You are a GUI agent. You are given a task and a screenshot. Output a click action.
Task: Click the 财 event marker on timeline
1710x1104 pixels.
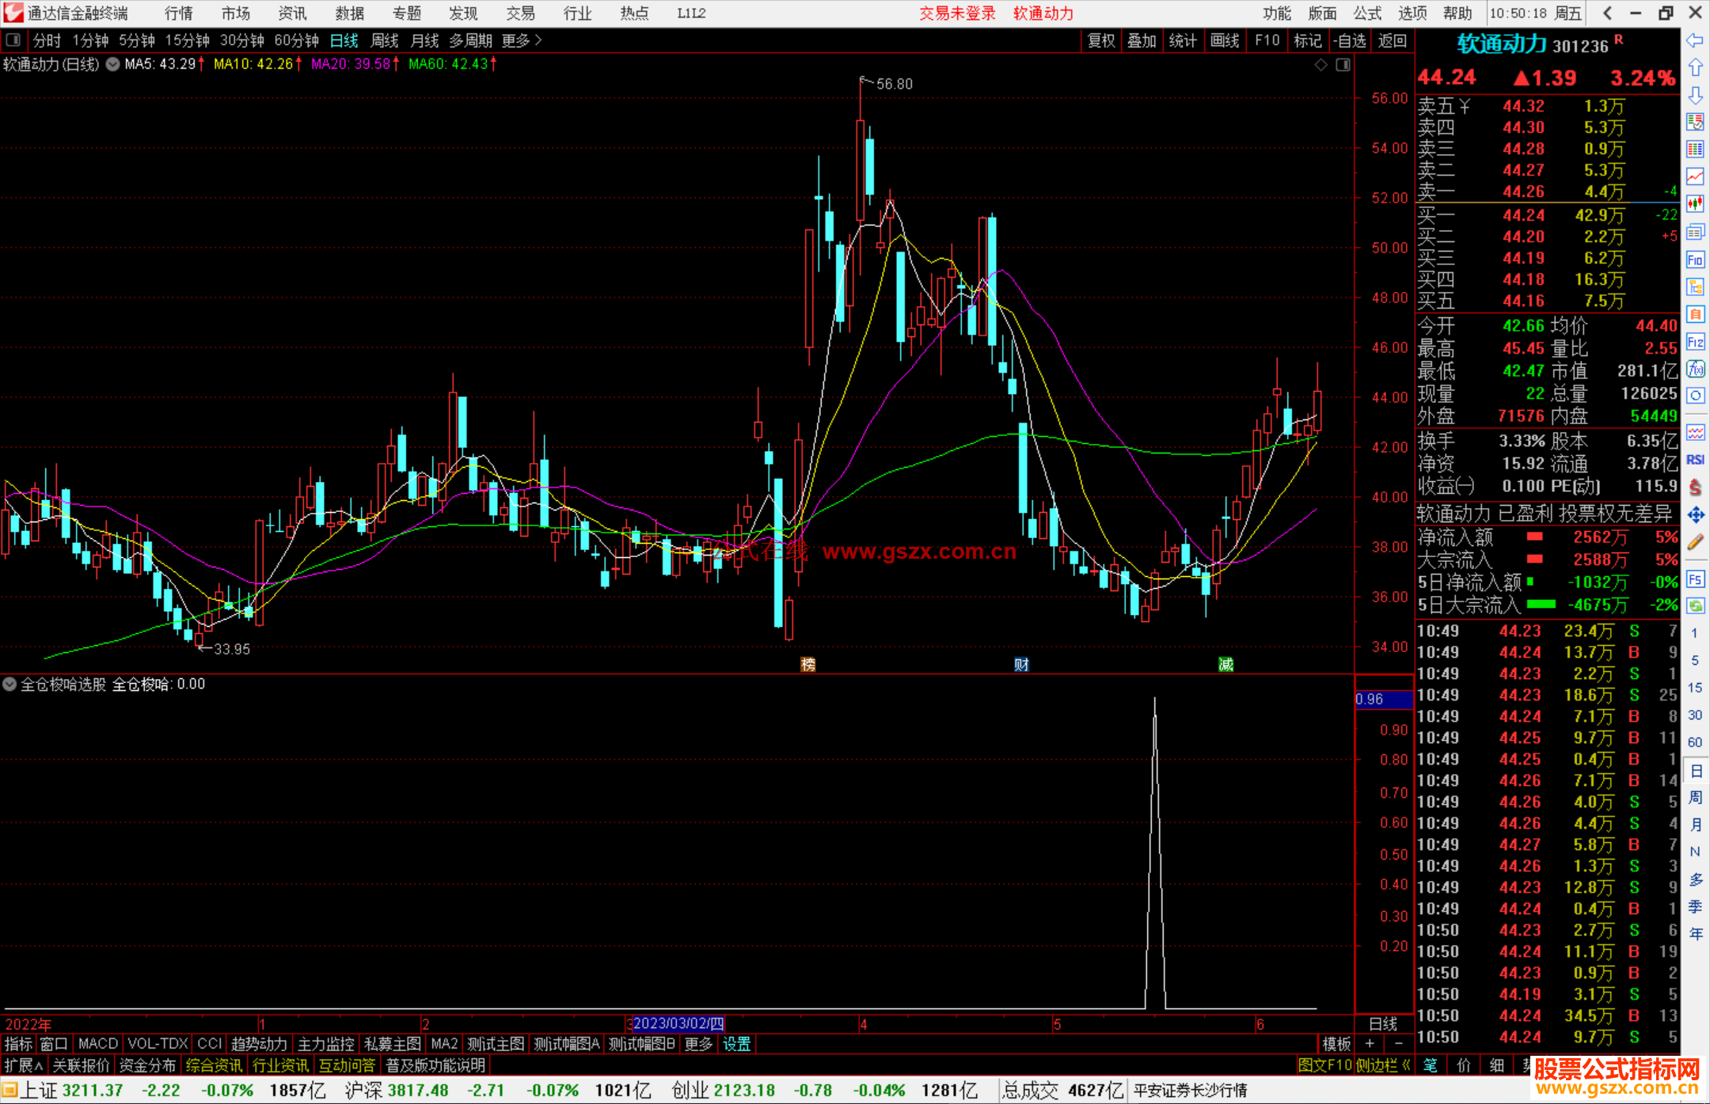click(1021, 665)
